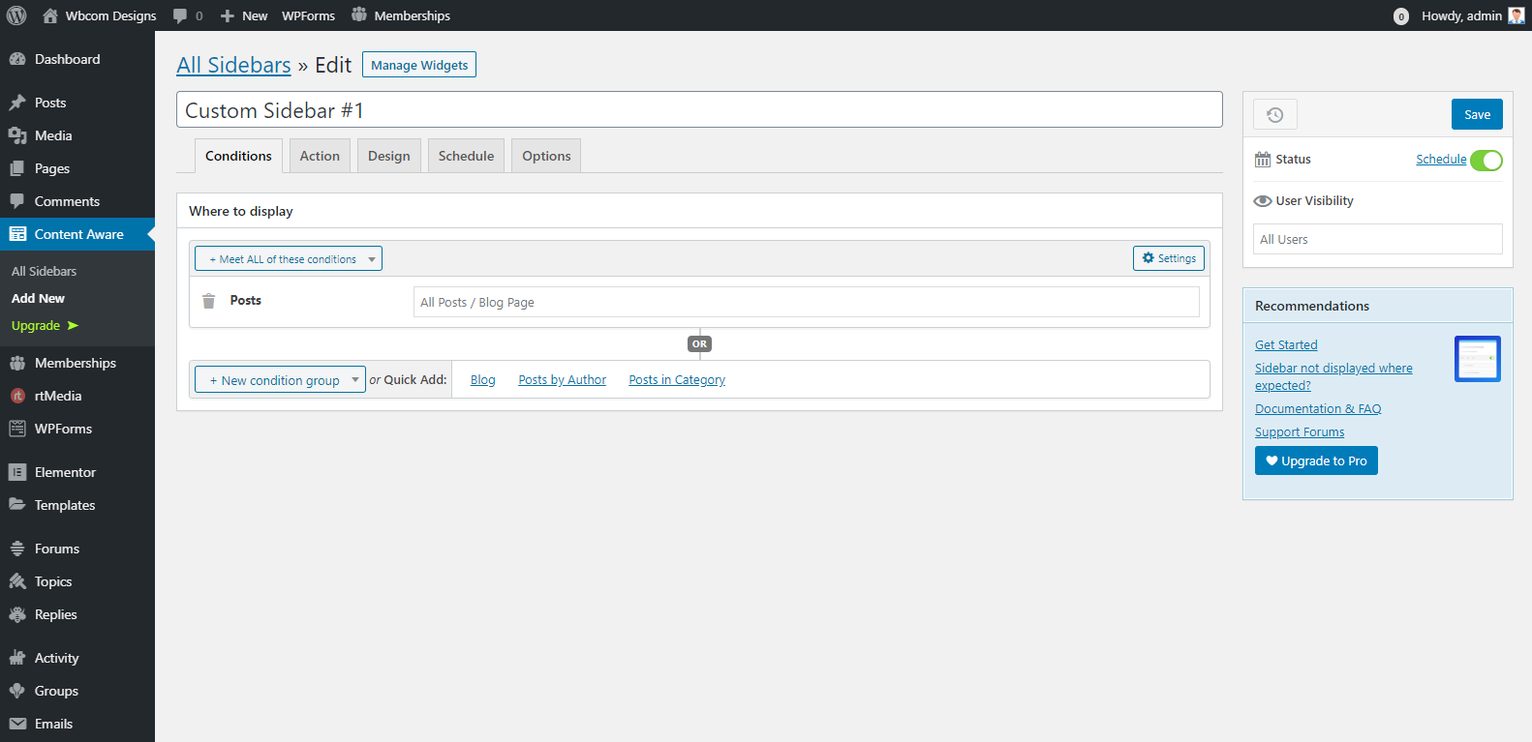Toggle the sidebar Status switch
This screenshot has height=742, width=1532.
pos(1486,161)
